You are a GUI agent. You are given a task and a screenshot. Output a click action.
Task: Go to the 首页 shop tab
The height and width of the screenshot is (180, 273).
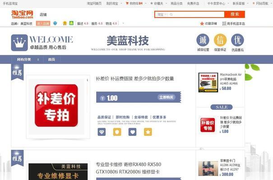pos(51,59)
